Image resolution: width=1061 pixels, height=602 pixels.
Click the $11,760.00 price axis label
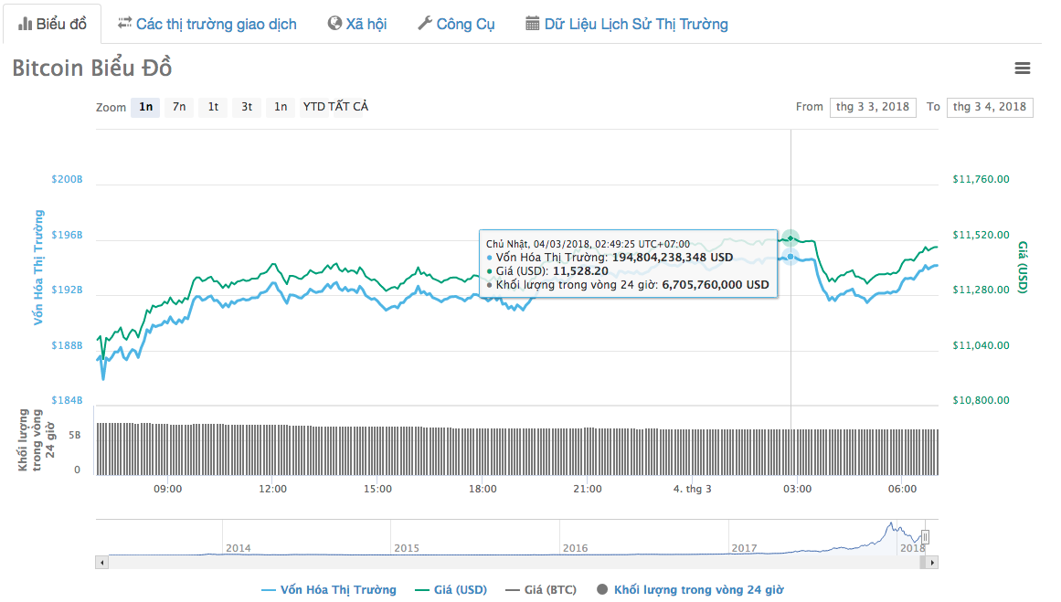981,179
